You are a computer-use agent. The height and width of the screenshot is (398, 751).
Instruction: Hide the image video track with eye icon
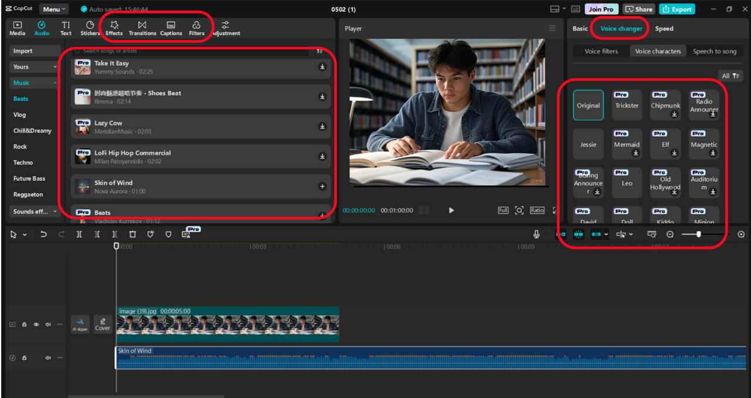pos(36,324)
